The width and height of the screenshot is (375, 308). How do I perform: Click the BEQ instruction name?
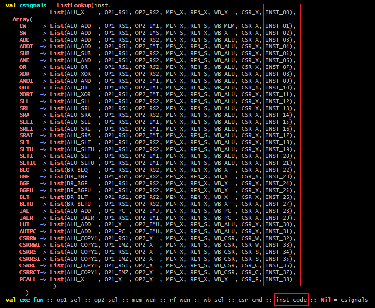(x=24, y=170)
